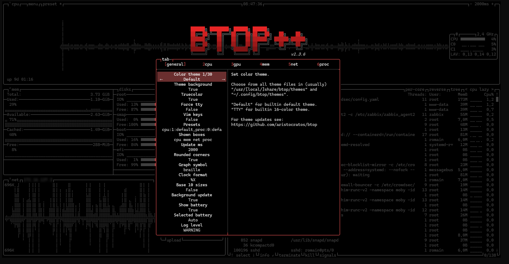Open the 2cpu options tab

207,64
